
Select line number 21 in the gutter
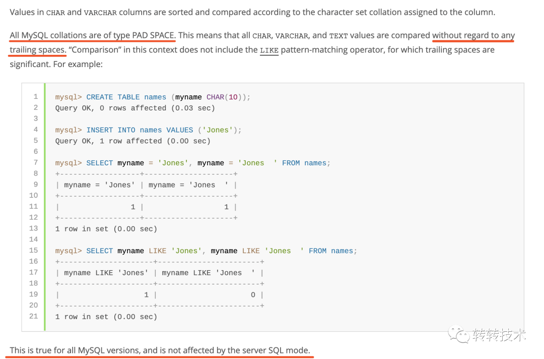34,317
